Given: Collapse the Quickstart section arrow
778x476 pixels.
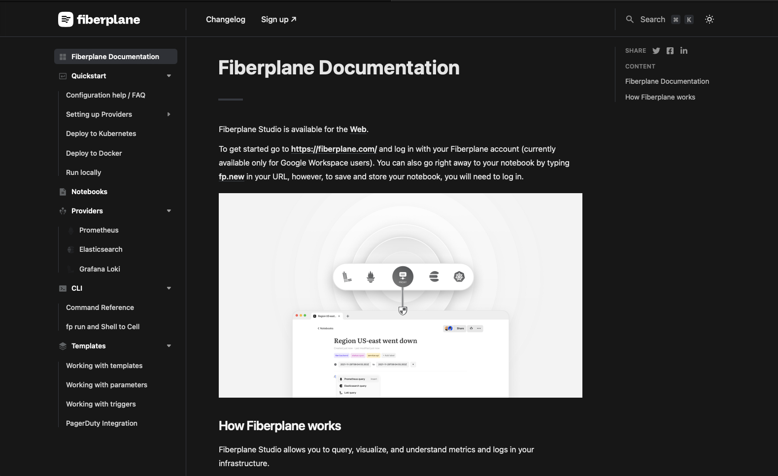Looking at the screenshot, I should pos(169,76).
